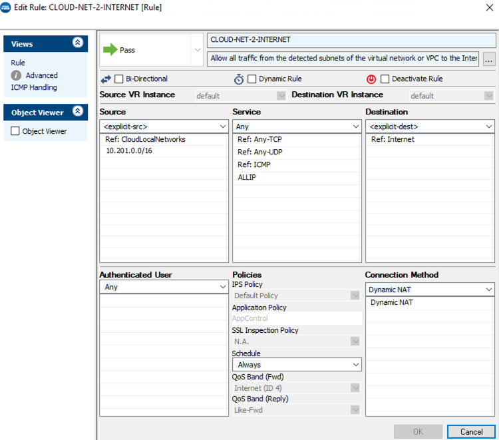Click the green Pass action arrow icon

click(110, 50)
